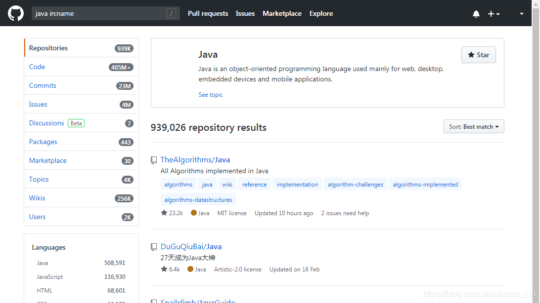
Task: Open the Sort: Best match dropdown
Action: pos(474,126)
